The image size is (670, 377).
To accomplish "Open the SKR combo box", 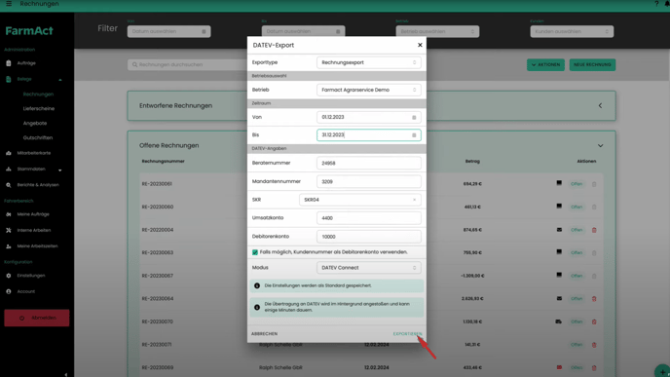I will click(x=359, y=200).
